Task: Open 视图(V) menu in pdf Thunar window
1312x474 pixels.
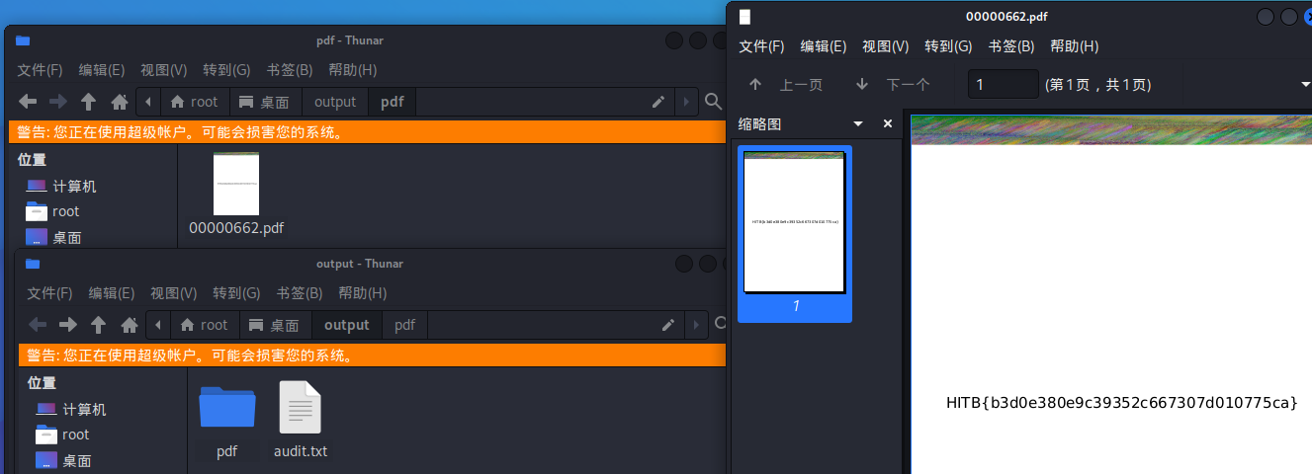Action: tap(163, 70)
